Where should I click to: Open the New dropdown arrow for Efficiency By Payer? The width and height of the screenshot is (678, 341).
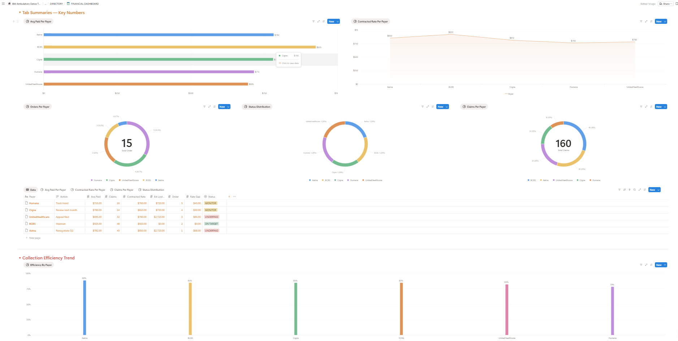point(665,265)
